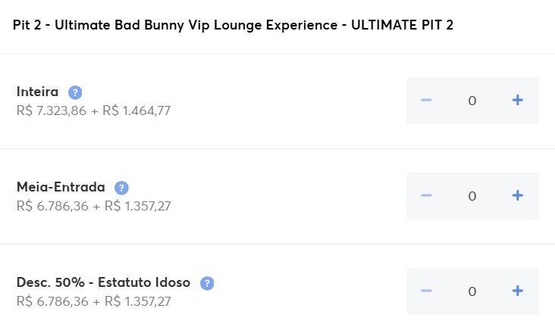
Task: Click the price under Meia-Entrada
Action: 93,206
